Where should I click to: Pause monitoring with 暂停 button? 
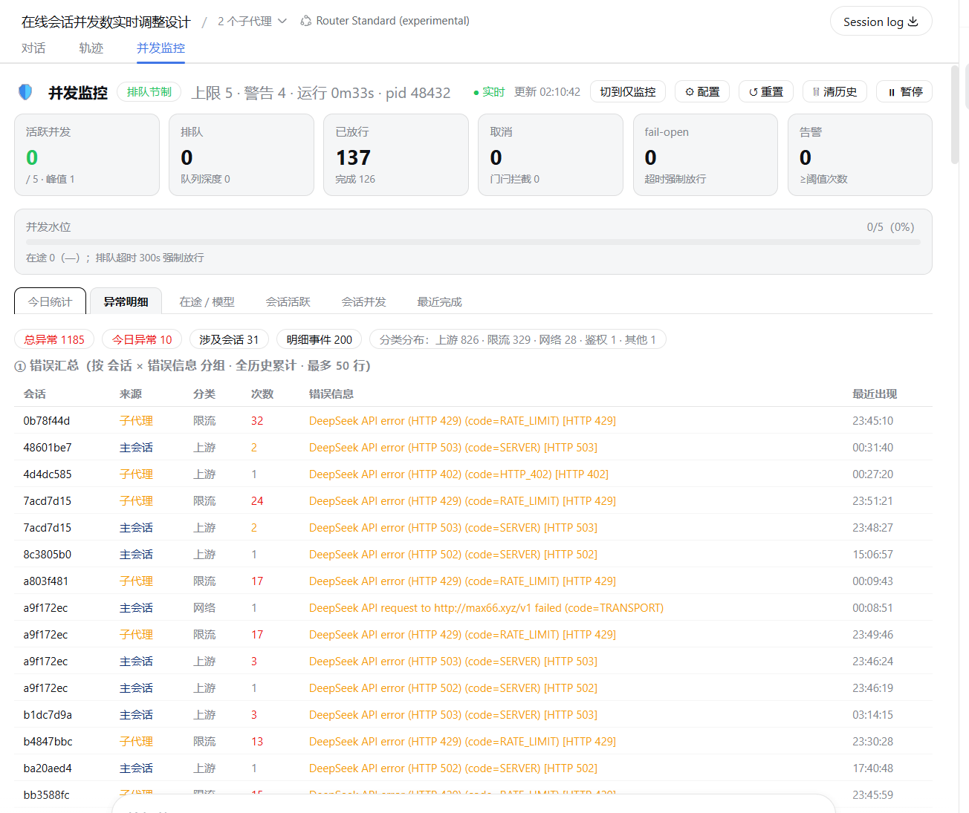904,92
